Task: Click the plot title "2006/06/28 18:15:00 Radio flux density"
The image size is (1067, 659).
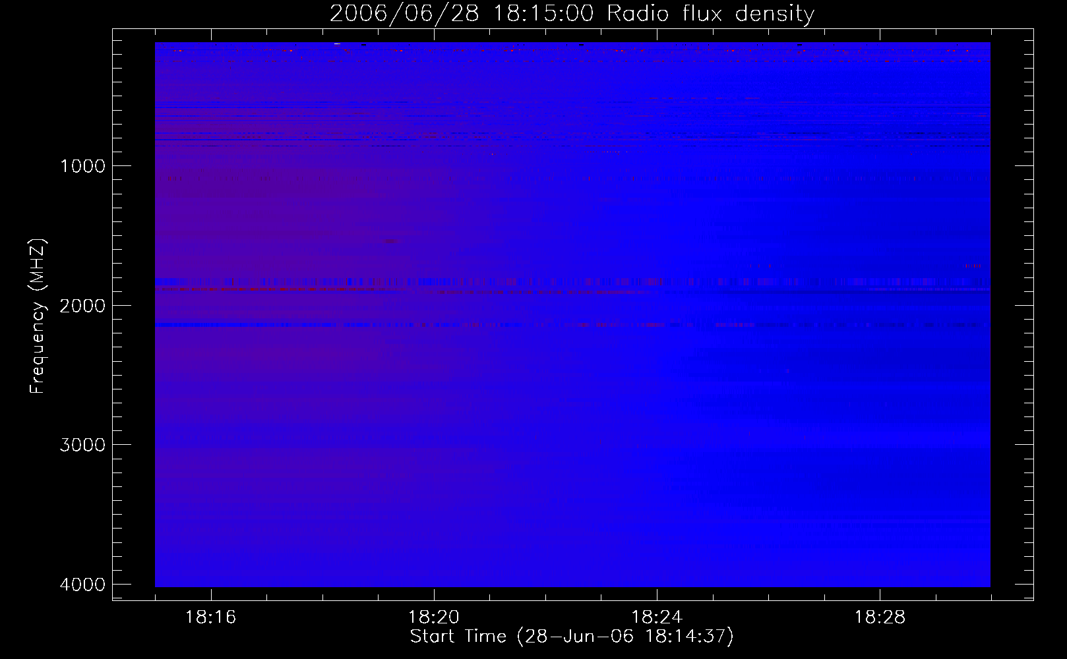Action: (x=572, y=14)
